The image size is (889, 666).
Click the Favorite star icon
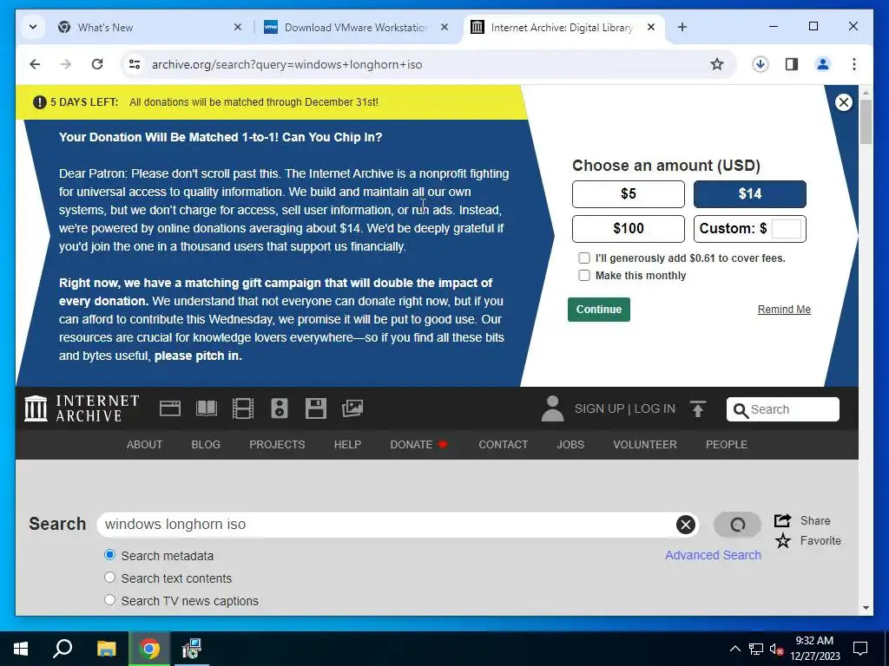[783, 541]
